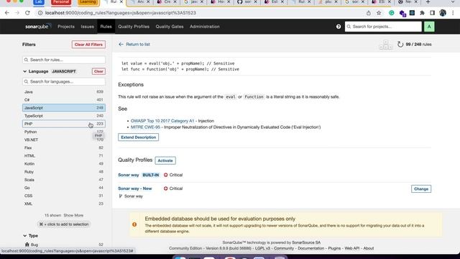Click the green Grammarly extension icon
This screenshot has width=460, height=259.
click(x=391, y=13)
